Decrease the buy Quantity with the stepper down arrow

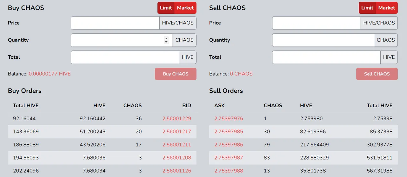[166, 42]
